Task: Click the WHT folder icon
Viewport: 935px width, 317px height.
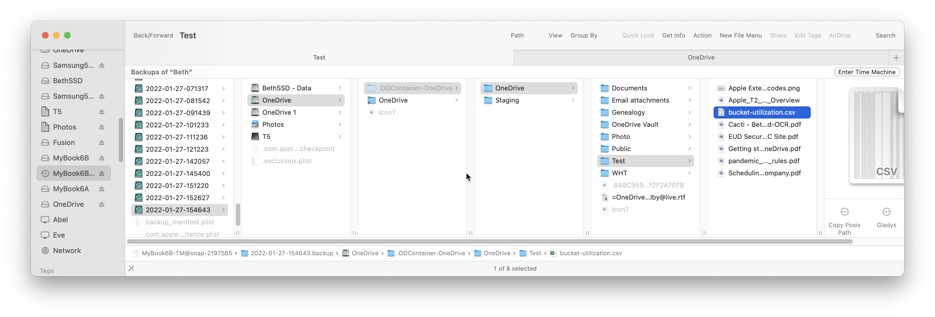Action: (605, 173)
